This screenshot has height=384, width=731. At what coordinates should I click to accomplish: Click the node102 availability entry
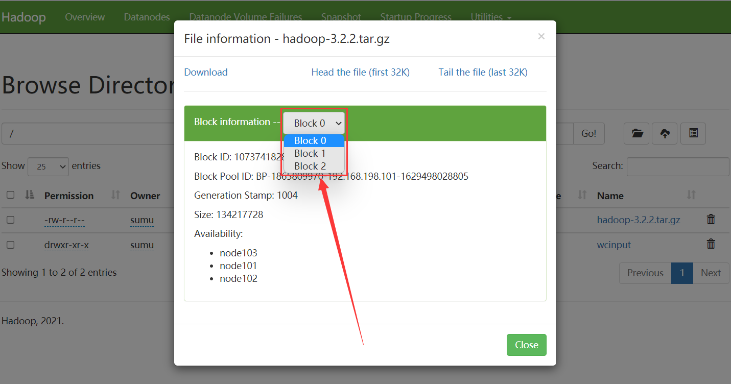[x=239, y=278]
